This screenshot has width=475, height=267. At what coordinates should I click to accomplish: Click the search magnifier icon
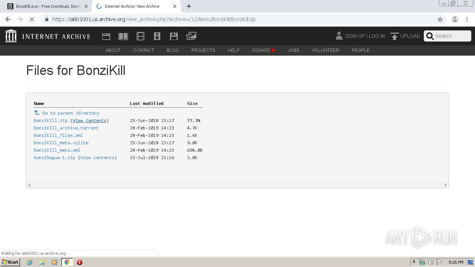pos(430,36)
